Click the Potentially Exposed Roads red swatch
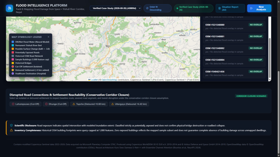This screenshot has width=280, height=157. (13, 52)
